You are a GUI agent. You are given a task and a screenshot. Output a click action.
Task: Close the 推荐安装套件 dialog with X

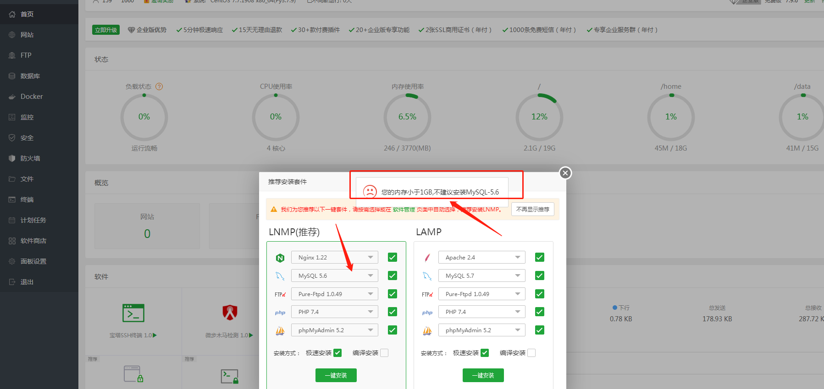click(x=565, y=173)
